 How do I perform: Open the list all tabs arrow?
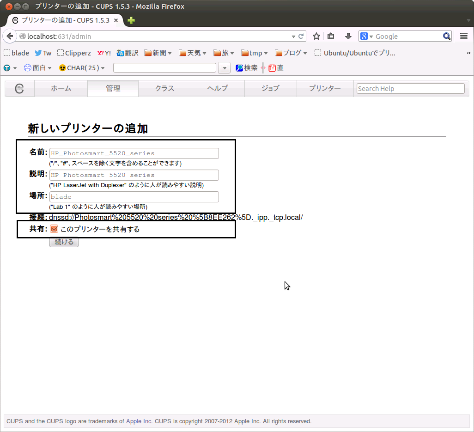[x=468, y=20]
